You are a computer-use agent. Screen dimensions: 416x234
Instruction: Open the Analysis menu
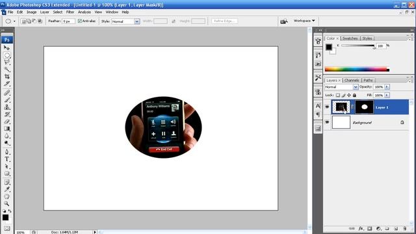tap(84, 12)
